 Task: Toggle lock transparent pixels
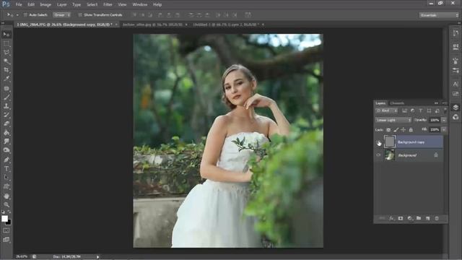[x=388, y=130]
